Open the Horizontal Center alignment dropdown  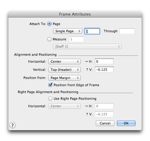[64, 61]
